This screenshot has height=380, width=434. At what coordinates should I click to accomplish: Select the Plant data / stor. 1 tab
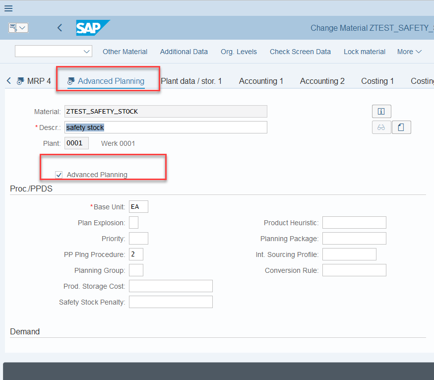tap(191, 81)
